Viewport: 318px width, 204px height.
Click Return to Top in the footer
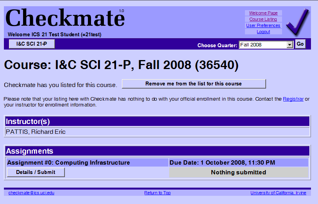(157, 193)
